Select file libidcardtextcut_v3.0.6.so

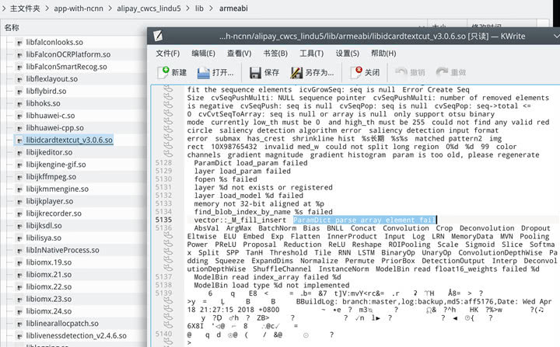coord(69,140)
